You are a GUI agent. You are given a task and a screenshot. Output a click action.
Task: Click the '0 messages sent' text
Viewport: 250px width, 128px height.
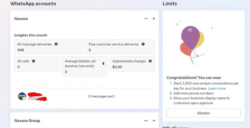(102, 96)
